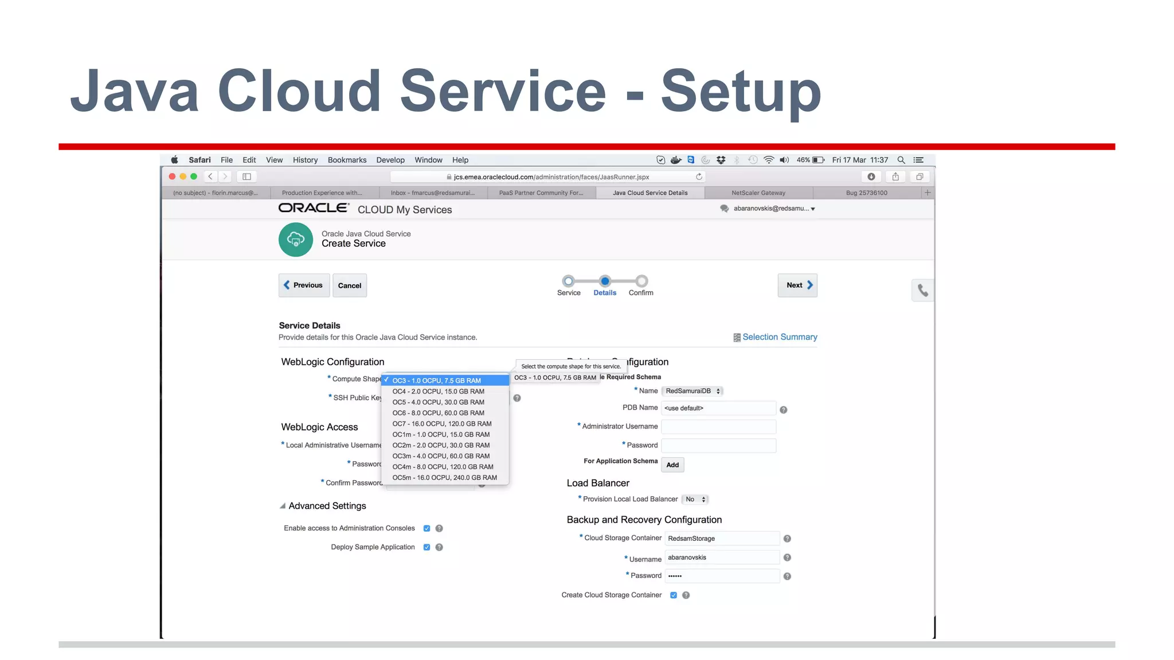The height and width of the screenshot is (660, 1174).
Task: Open help for Cloud Storage Container
Action: coord(787,539)
